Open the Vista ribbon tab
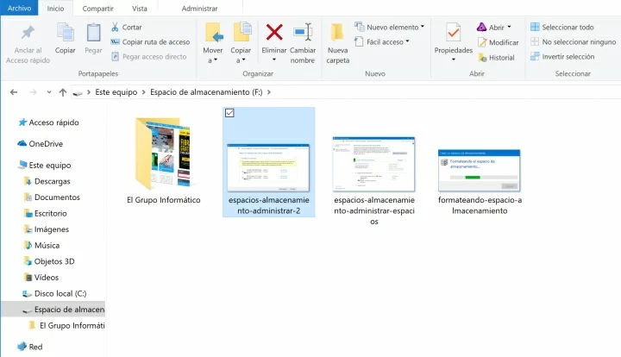This screenshot has height=357, width=621. (139, 8)
